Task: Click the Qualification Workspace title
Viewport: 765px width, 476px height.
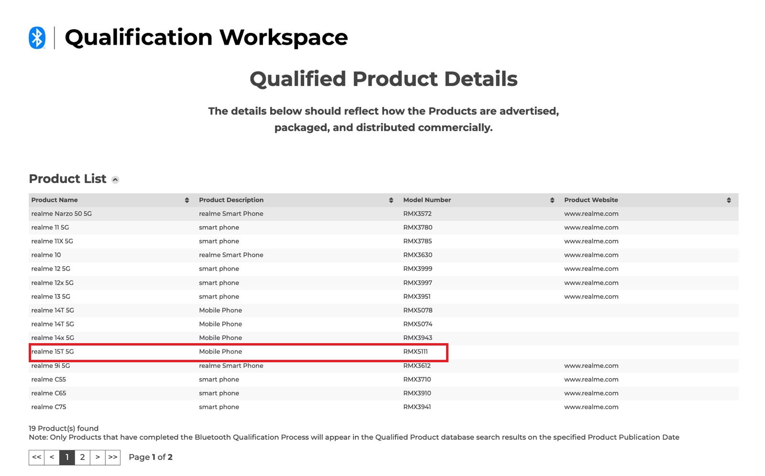Action: coord(206,38)
